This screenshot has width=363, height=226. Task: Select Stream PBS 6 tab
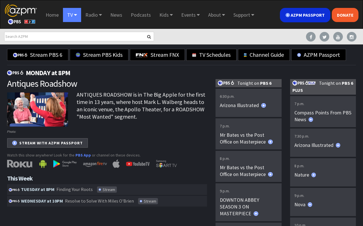pyautogui.click(x=38, y=55)
